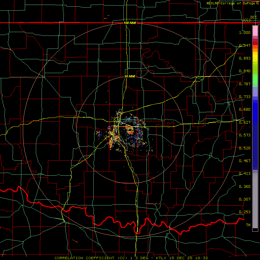Click the 0.360 scale value
Image resolution: width=260 pixels, height=260 pixels.
pos(245,187)
